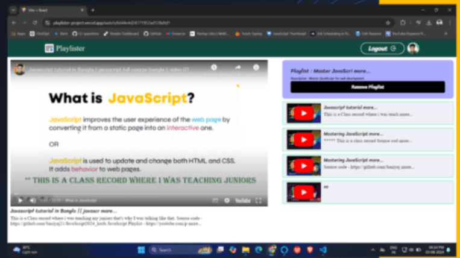Click the Watch later clock icon
Viewport: 460px width, 258px height.
(x=213, y=68)
